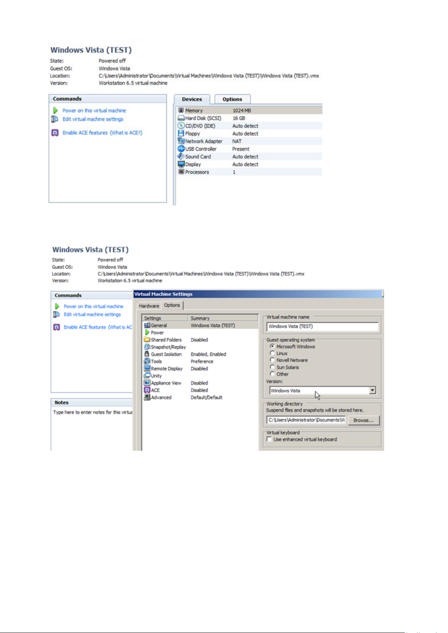Click the Tools setting icon
448x633 pixels.
pos(147,361)
